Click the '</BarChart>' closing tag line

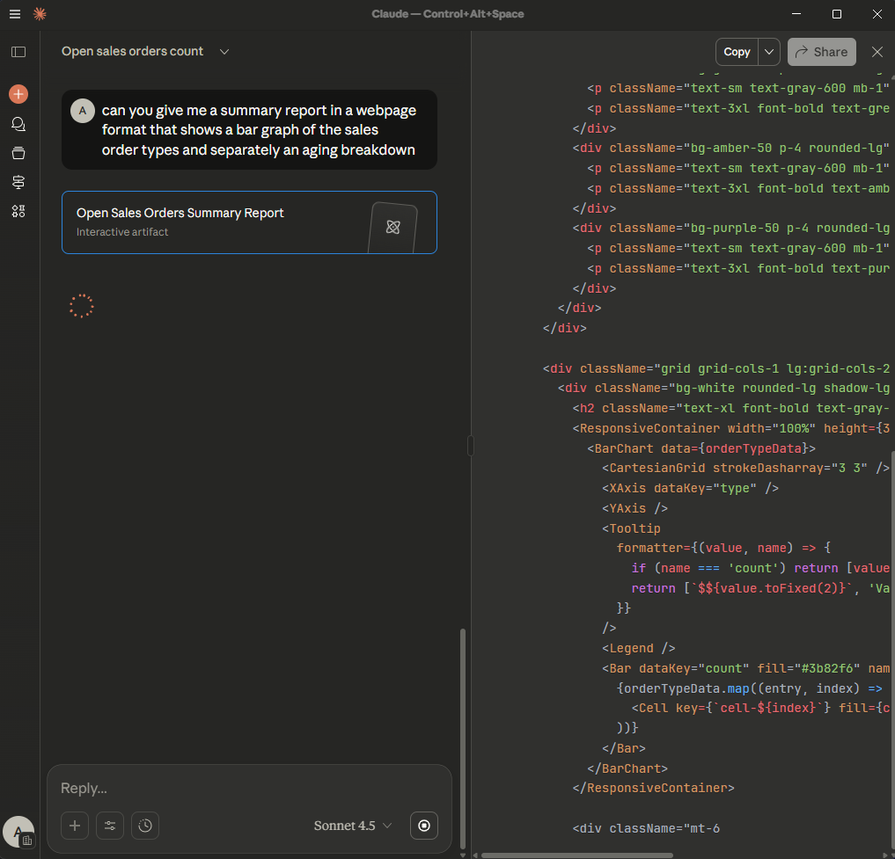click(627, 768)
